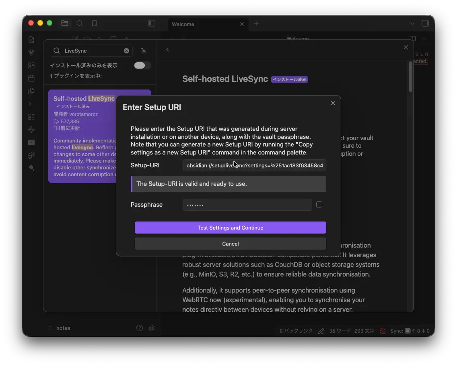The image size is (457, 366).
Task: Click the LiveSync cloud-devices ribbon icon
Action: [31, 155]
